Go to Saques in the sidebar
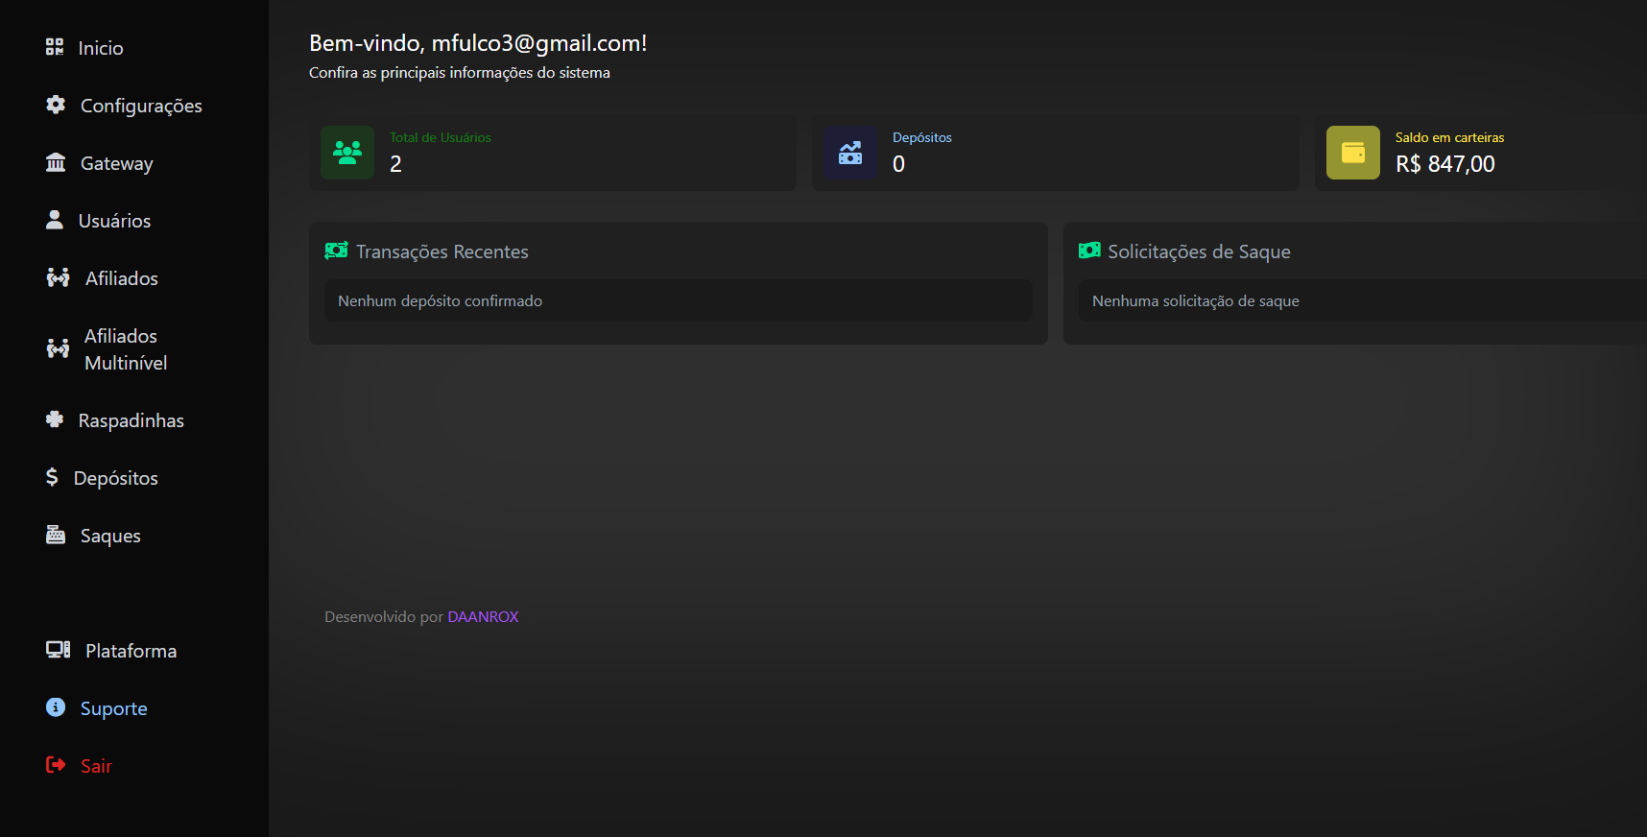The height and width of the screenshot is (837, 1647). click(110, 536)
